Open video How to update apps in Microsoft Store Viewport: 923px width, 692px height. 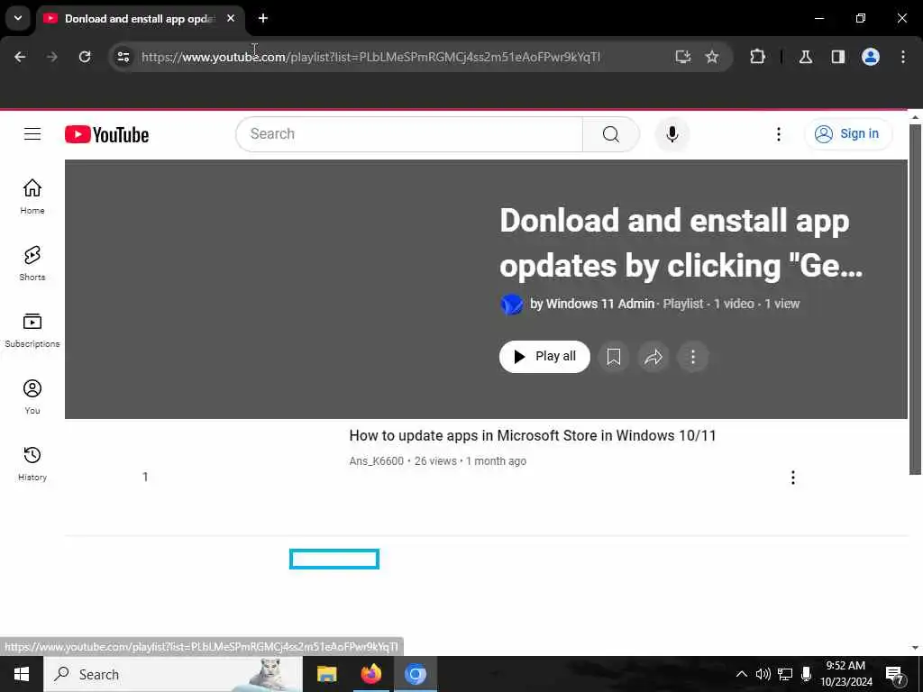click(532, 435)
